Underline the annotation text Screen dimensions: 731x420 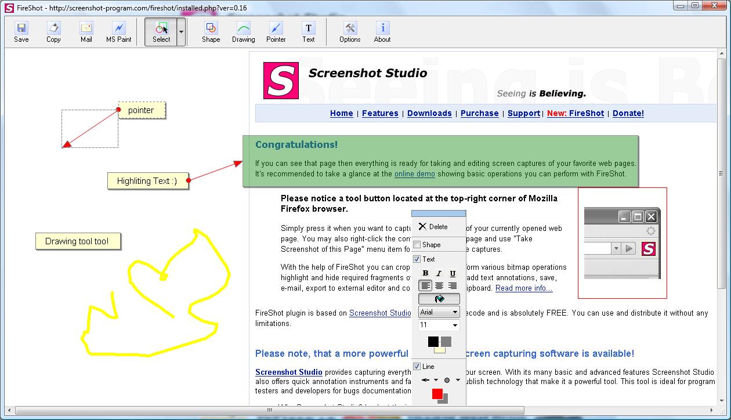(x=453, y=273)
